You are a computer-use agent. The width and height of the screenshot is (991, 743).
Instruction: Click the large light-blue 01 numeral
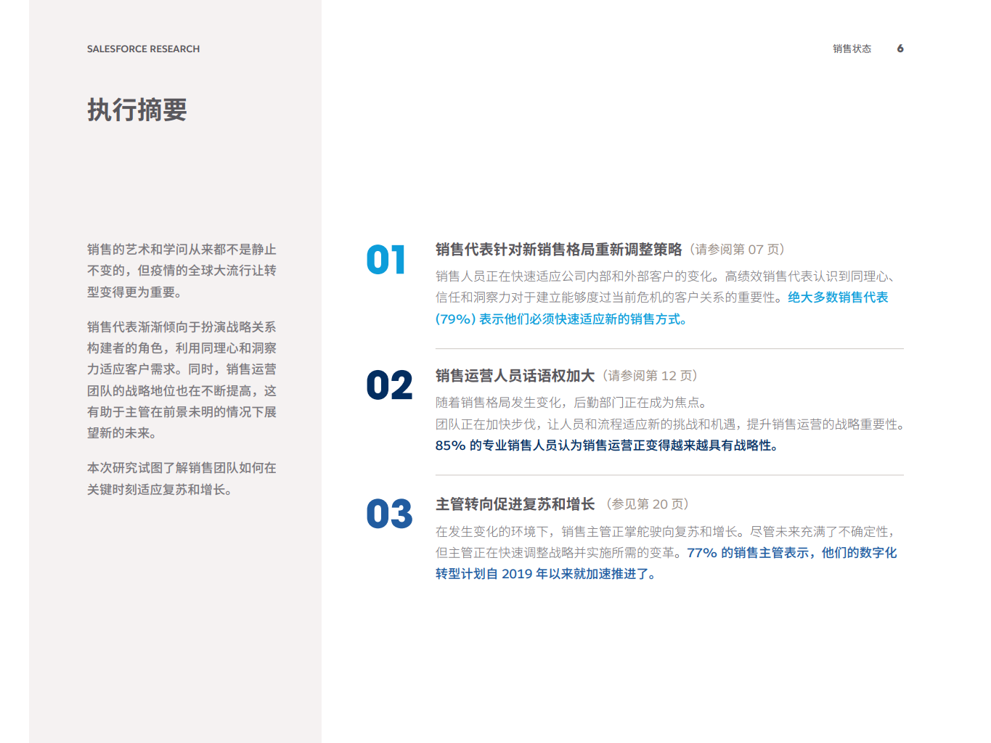[386, 260]
